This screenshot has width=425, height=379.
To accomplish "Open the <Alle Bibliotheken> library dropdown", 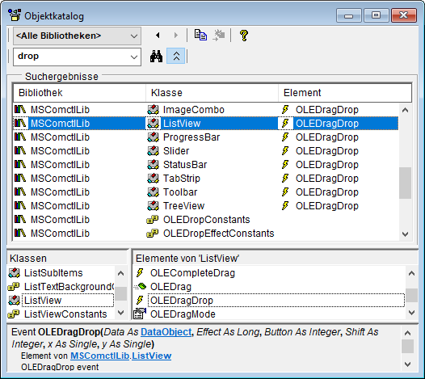I will pyautogui.click(x=77, y=36).
